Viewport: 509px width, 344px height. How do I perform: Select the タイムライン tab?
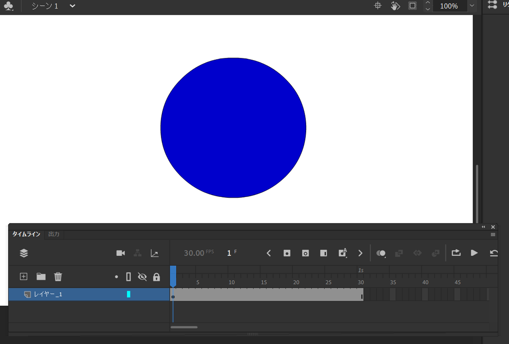click(x=27, y=234)
